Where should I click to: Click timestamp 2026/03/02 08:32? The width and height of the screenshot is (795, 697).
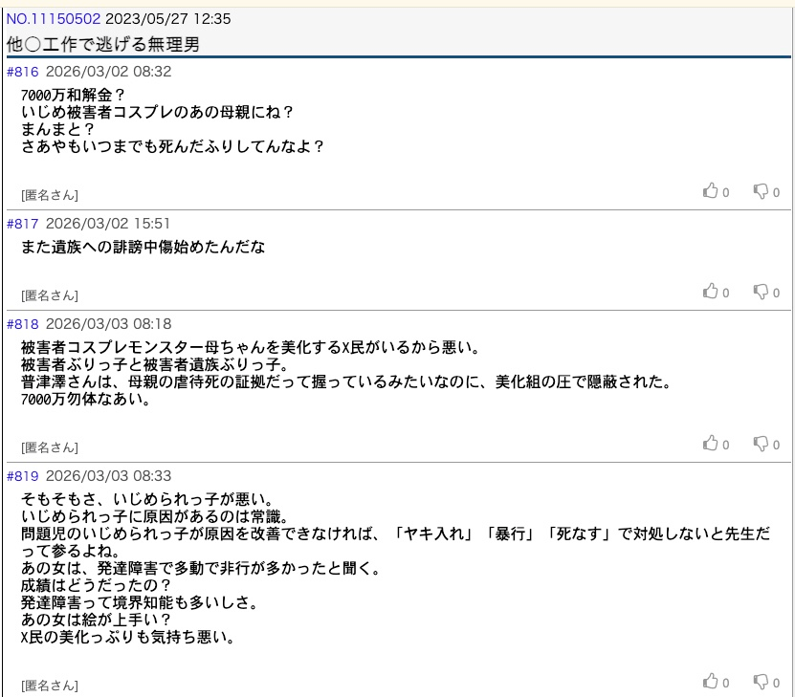click(108, 72)
